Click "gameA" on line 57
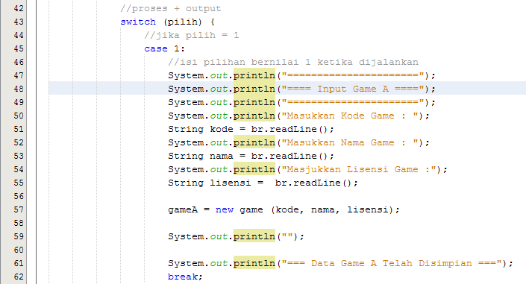Image resolution: width=526 pixels, height=284 pixels. [183, 209]
